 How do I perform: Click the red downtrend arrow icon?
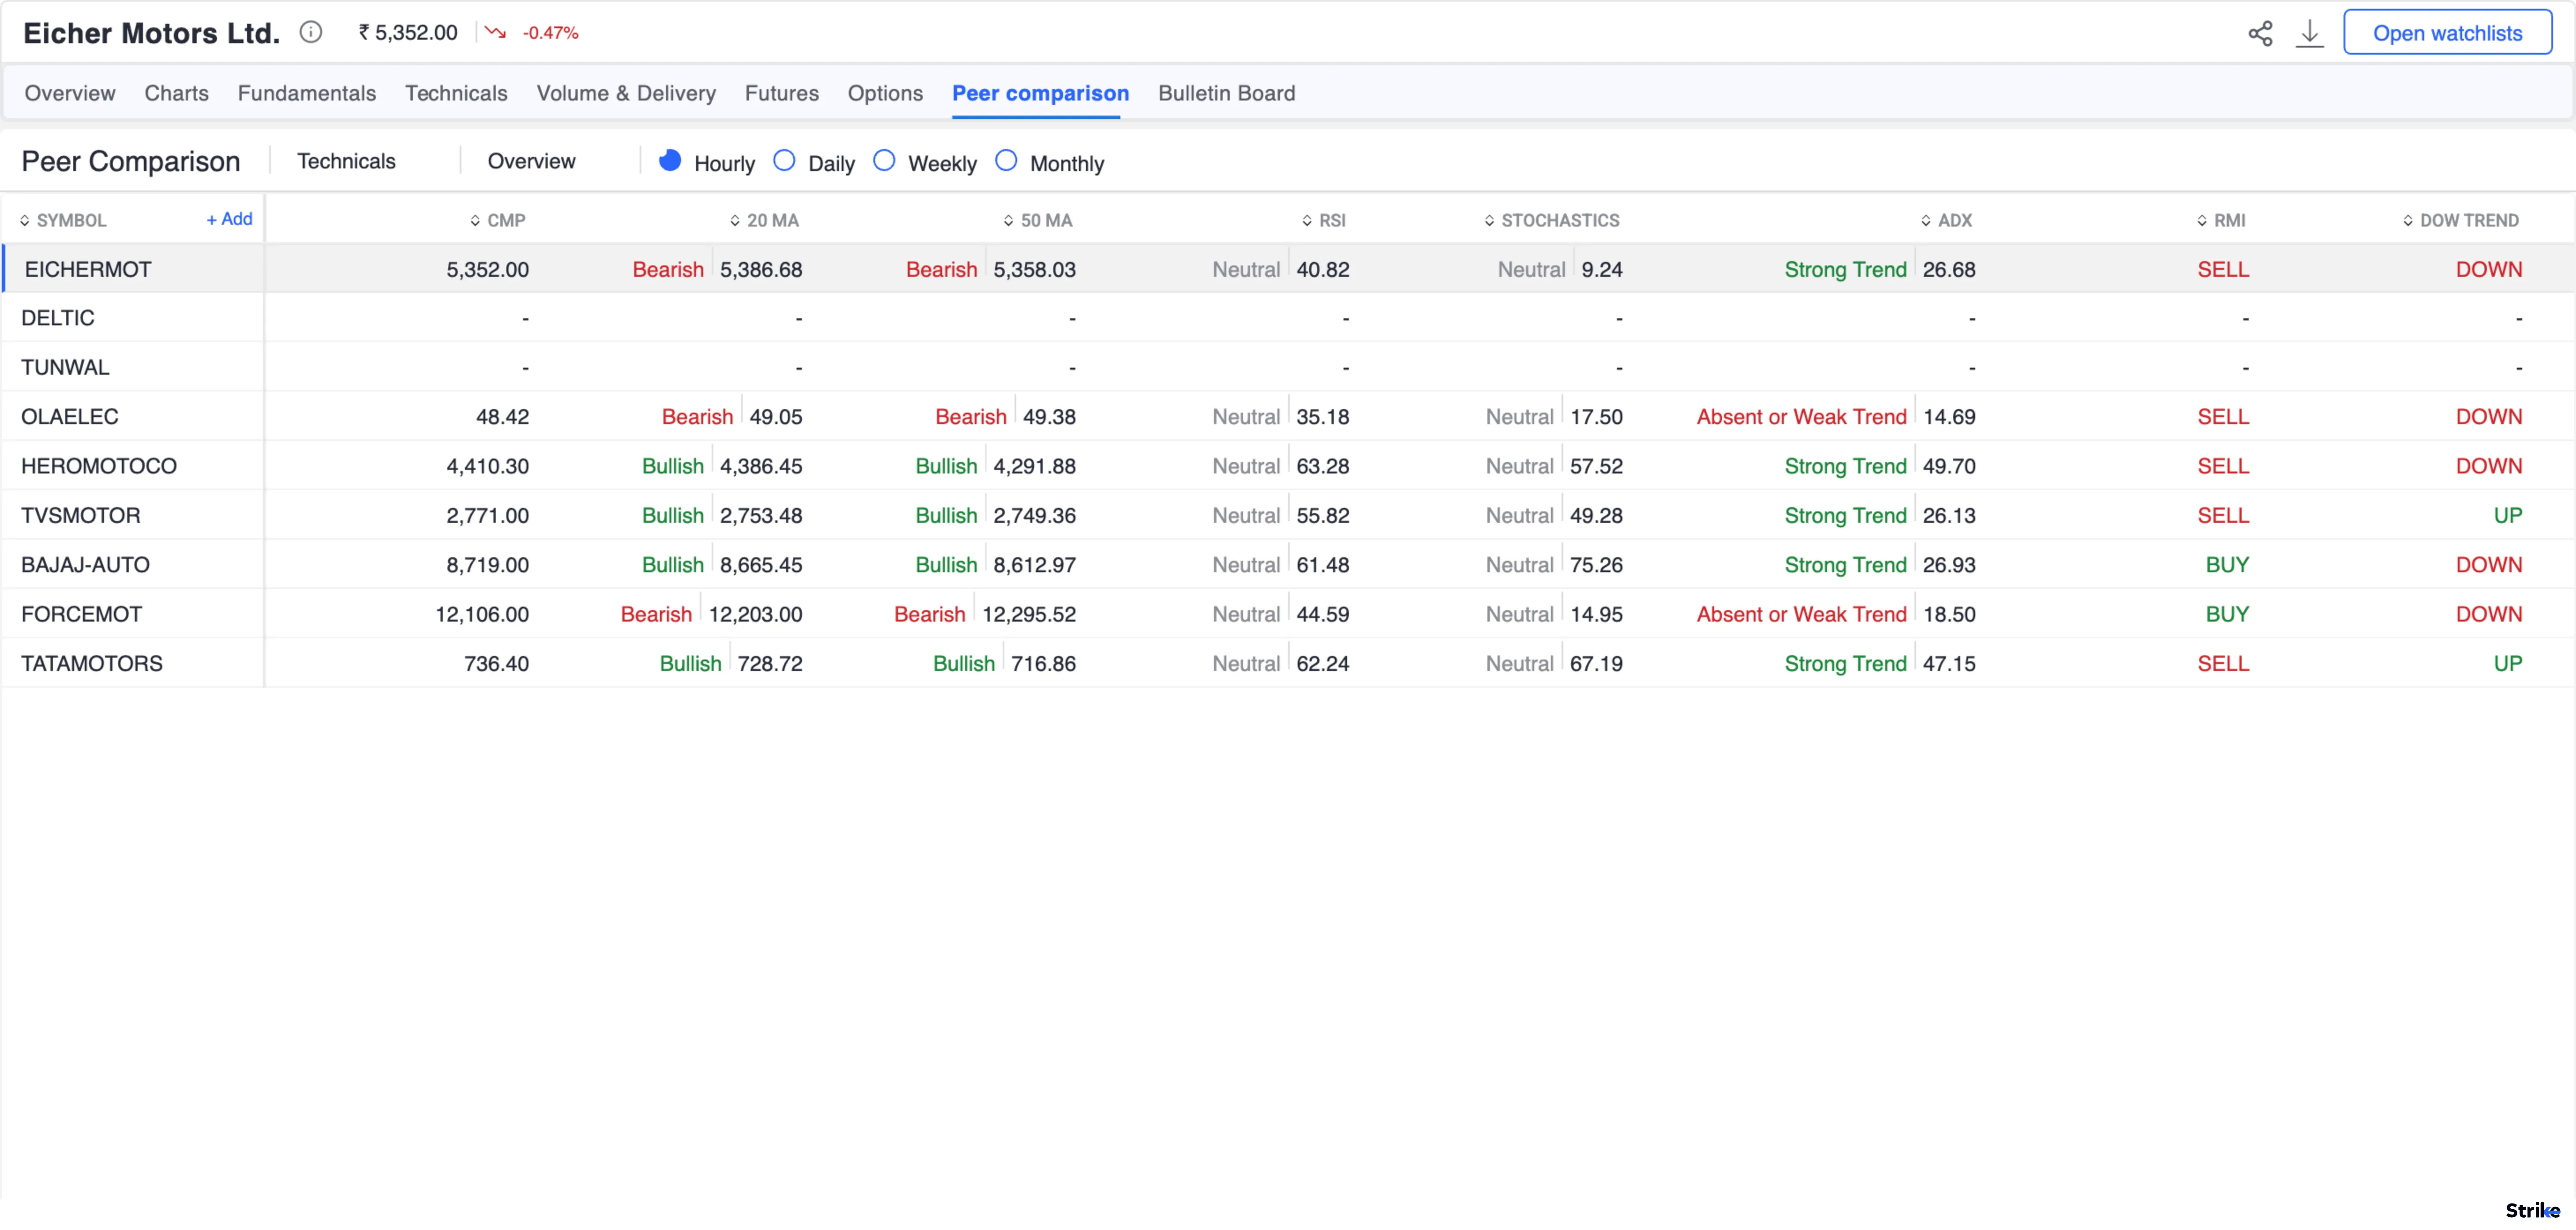pos(495,32)
